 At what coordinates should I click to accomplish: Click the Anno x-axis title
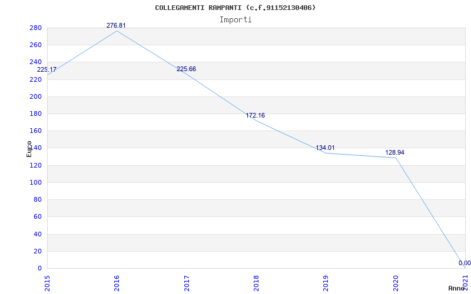point(457,288)
